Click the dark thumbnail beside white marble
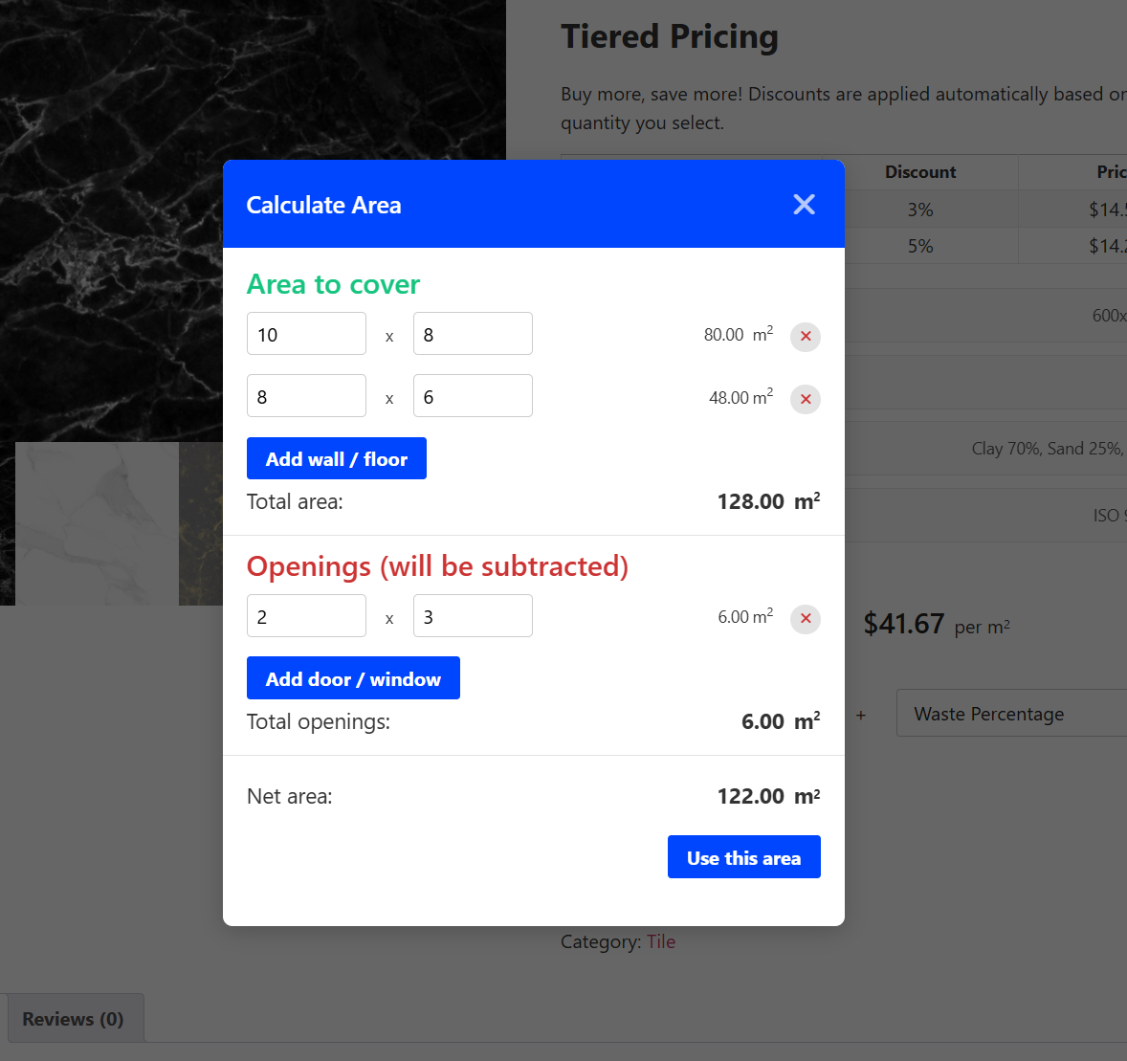Viewport: 1127px width, 1061px height. coord(200,523)
